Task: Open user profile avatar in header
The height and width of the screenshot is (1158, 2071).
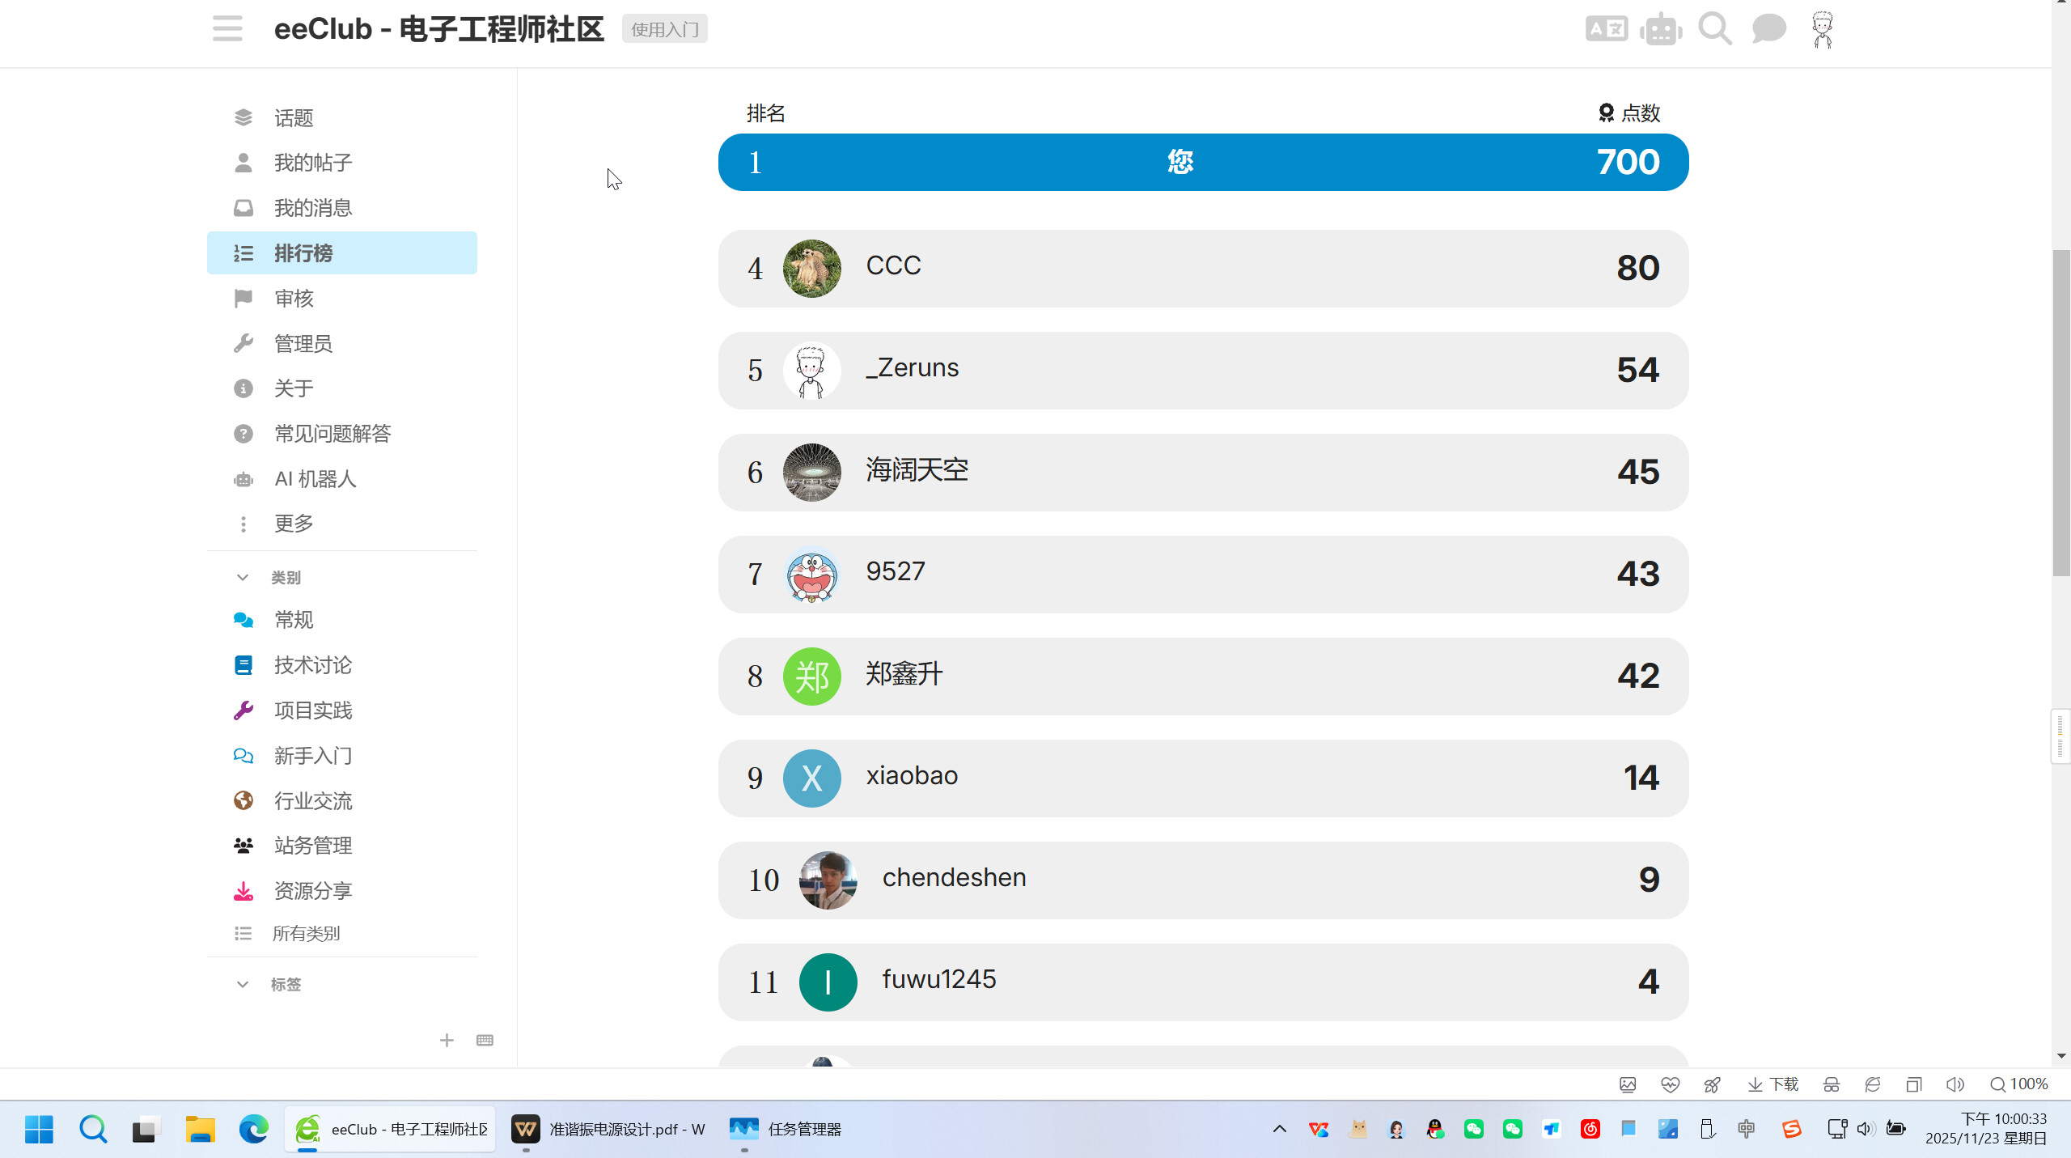Action: coord(1822,30)
